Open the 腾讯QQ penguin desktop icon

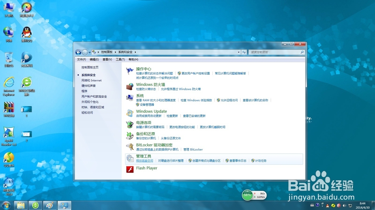[27, 34]
